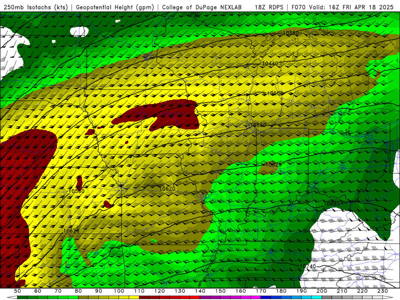Image resolution: width=400 pixels, height=300 pixels.
Task: Pick the cyan swatch just before 200
Action: tap(316, 297)
